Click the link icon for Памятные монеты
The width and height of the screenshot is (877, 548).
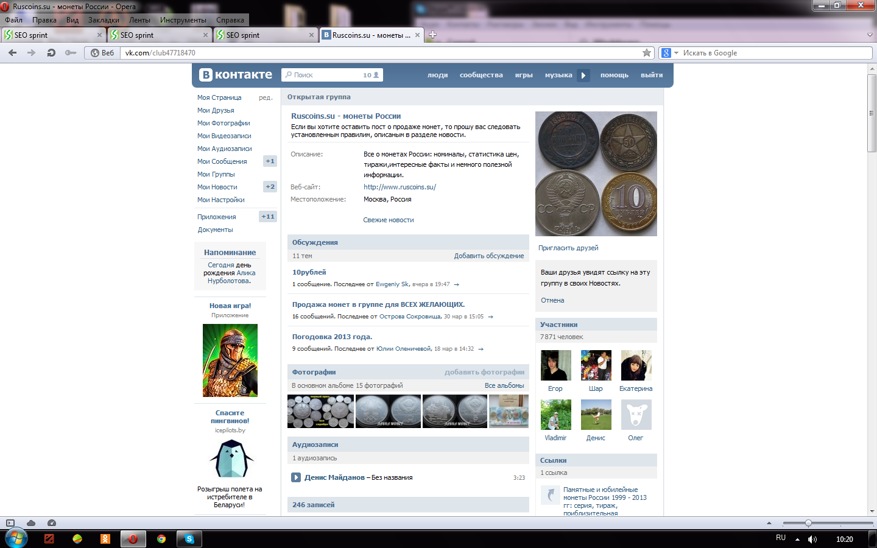tap(550, 494)
